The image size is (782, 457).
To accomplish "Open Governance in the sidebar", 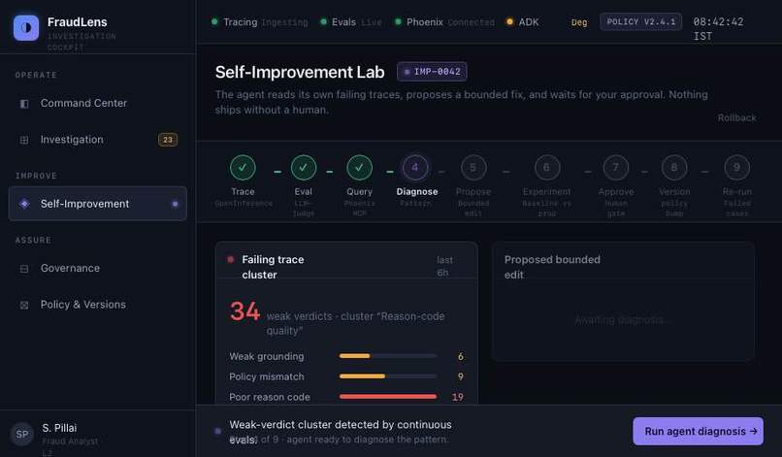I will coord(98,269).
